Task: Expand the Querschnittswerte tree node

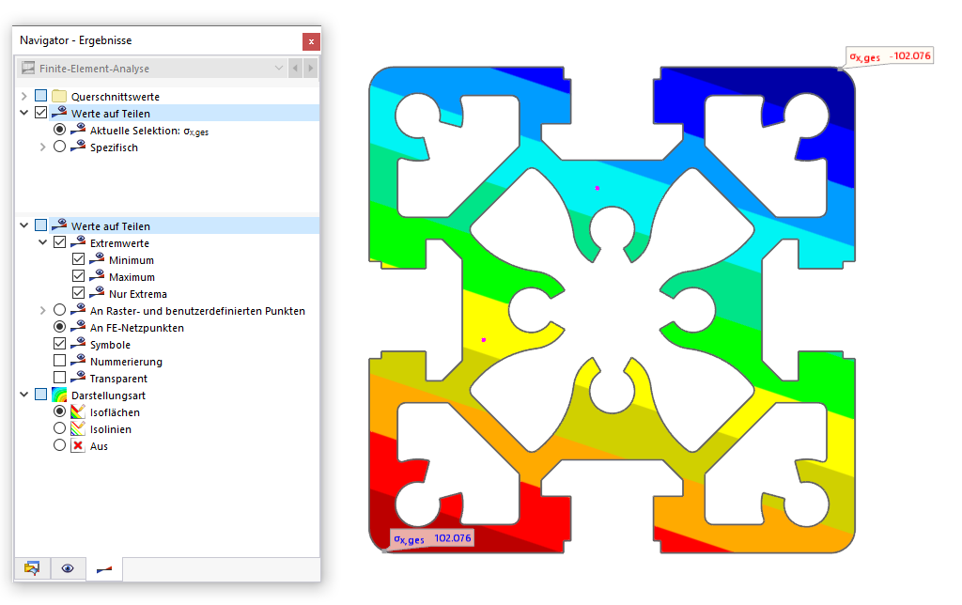Action: pyautogui.click(x=23, y=97)
